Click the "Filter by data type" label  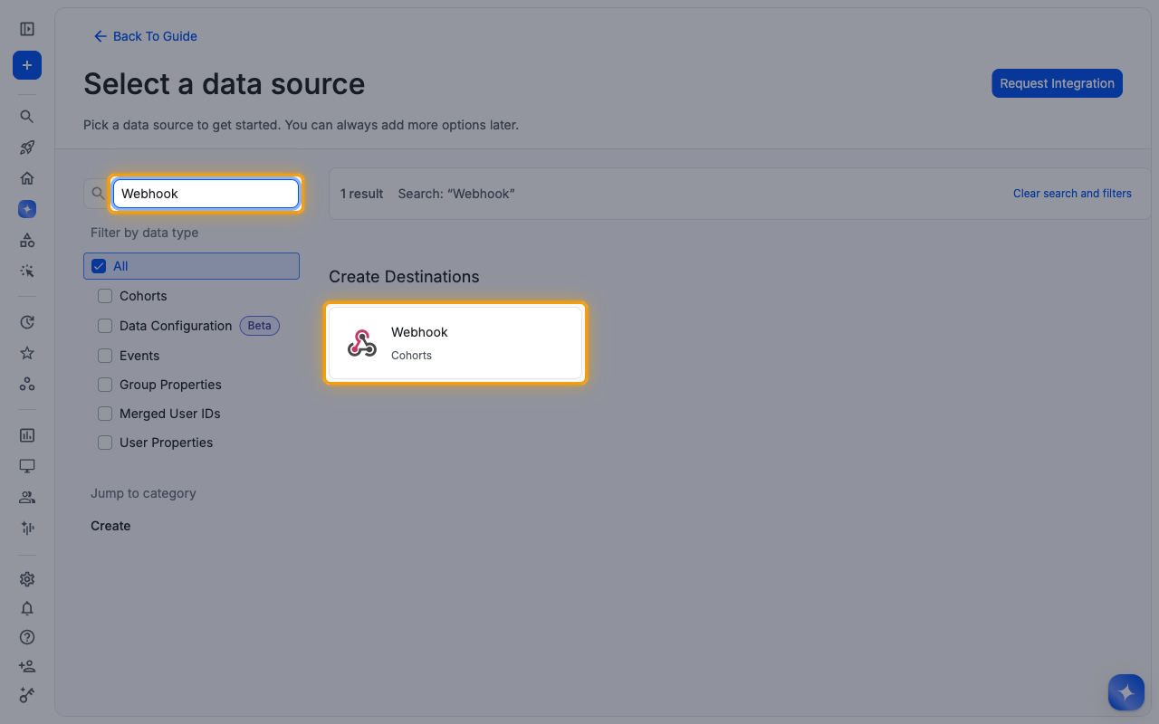point(144,233)
